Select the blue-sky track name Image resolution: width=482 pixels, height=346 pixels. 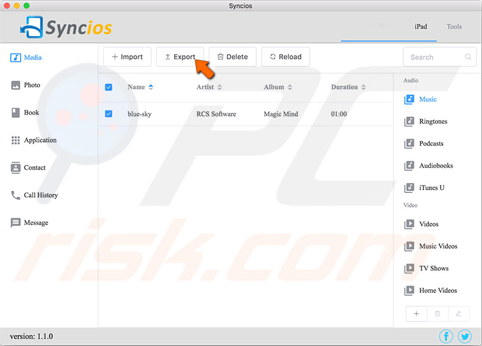point(140,114)
